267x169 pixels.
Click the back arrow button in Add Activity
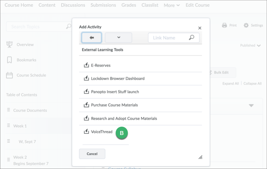(91, 38)
